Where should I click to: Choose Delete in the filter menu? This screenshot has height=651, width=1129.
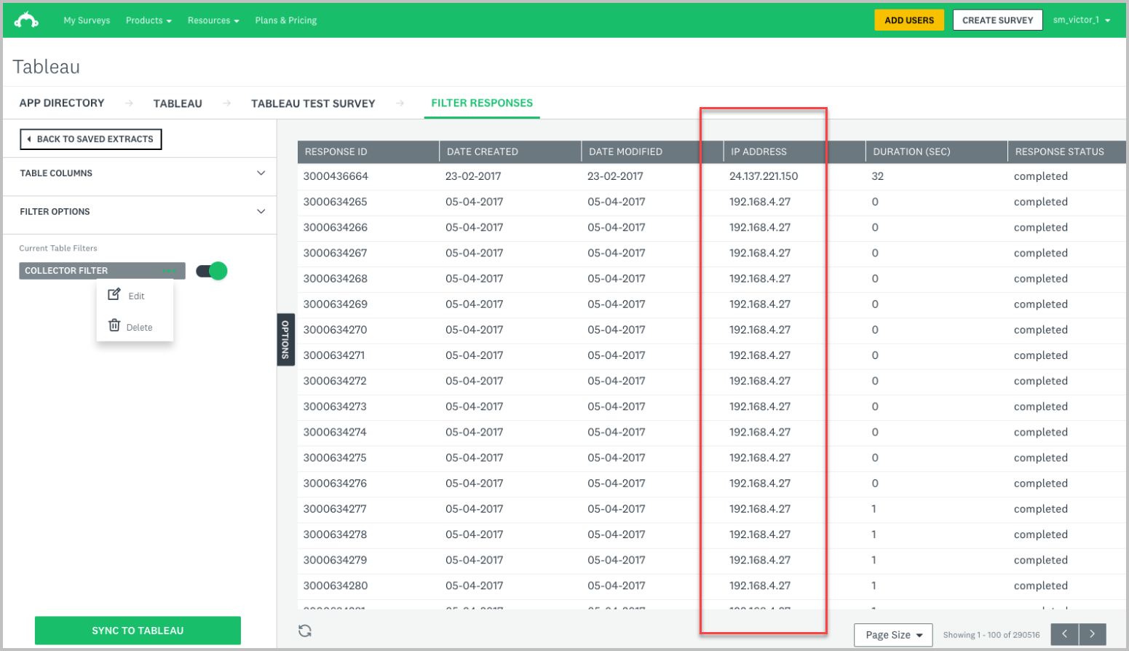130,327
